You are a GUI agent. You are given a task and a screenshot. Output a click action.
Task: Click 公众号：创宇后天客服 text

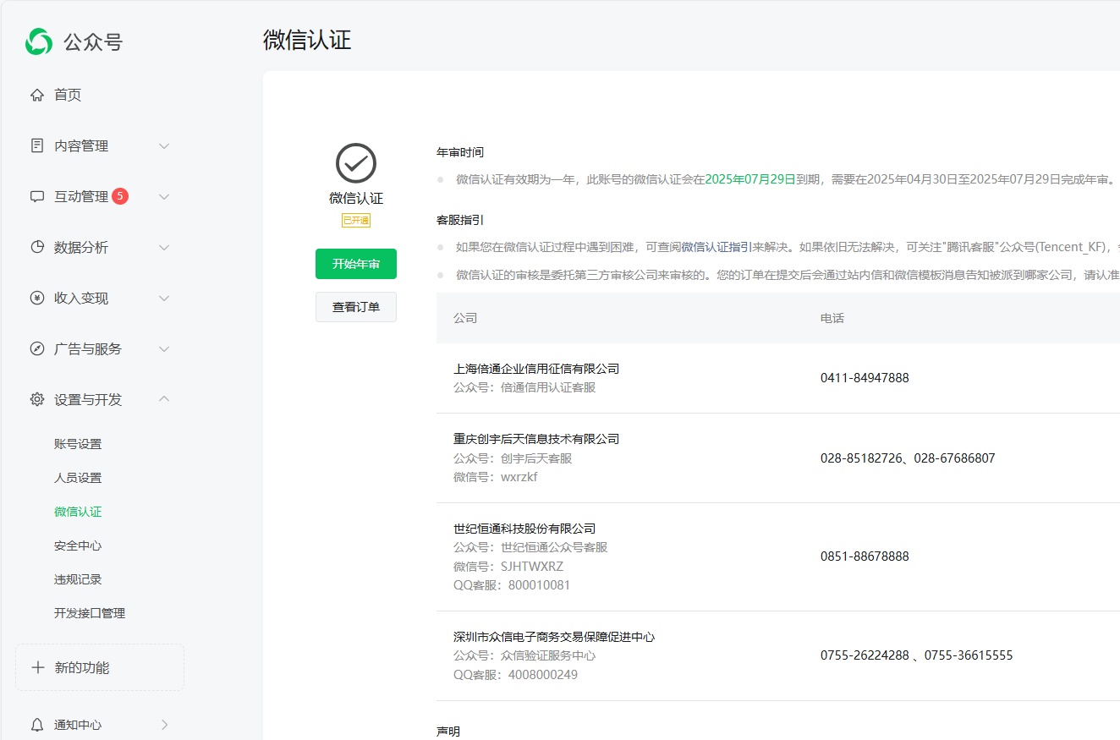(513, 458)
